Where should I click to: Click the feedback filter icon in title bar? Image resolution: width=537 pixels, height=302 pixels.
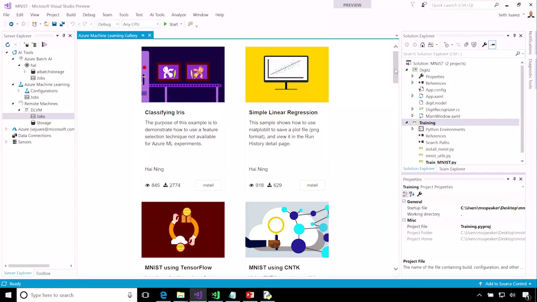(x=412, y=5)
